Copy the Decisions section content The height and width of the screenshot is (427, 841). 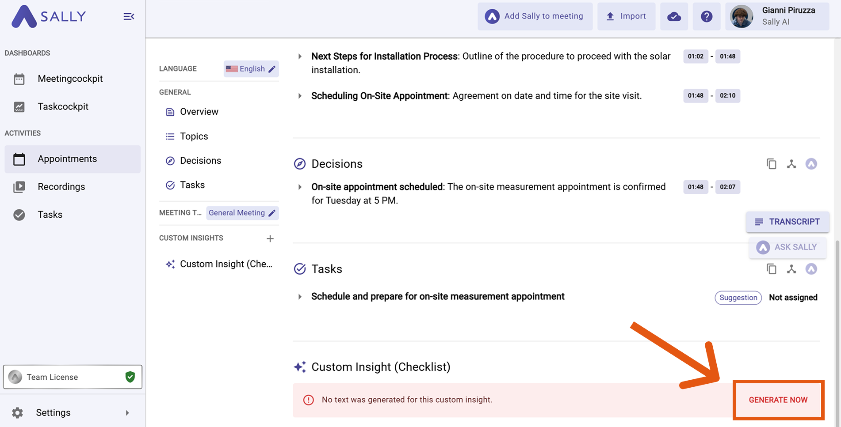(x=771, y=164)
